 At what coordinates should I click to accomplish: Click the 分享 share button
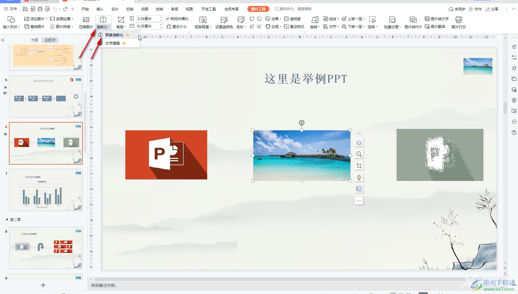point(492,9)
